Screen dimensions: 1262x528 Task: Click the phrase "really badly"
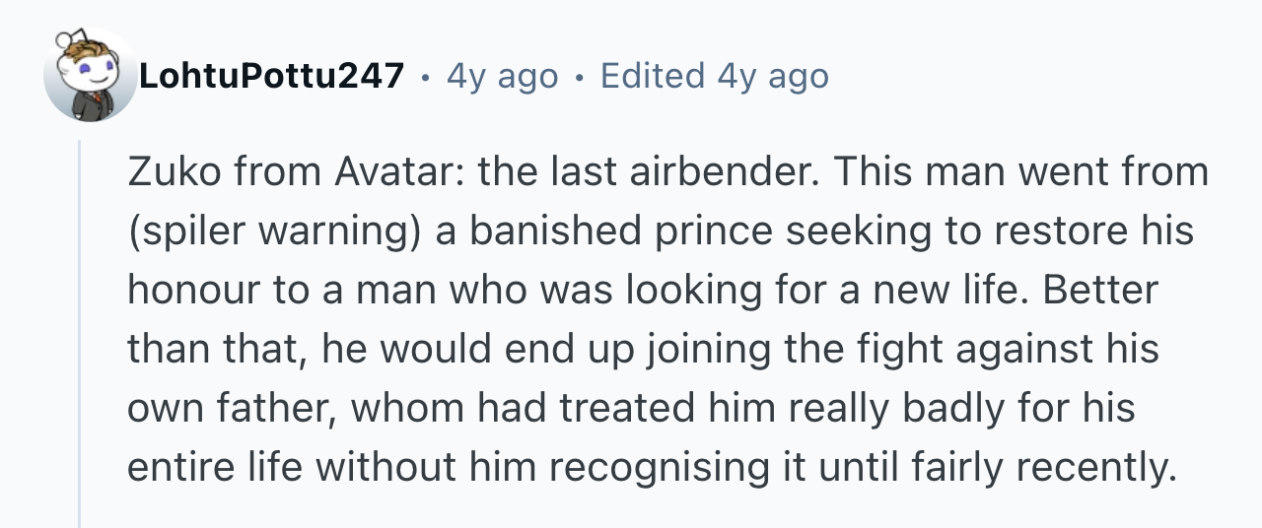coord(889,408)
